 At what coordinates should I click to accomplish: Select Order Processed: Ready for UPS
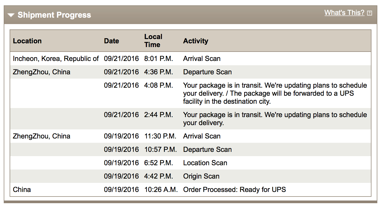[x=235, y=190]
